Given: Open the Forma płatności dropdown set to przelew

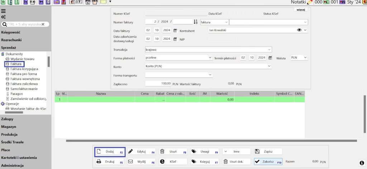Looking at the screenshot, I should coord(210,58).
